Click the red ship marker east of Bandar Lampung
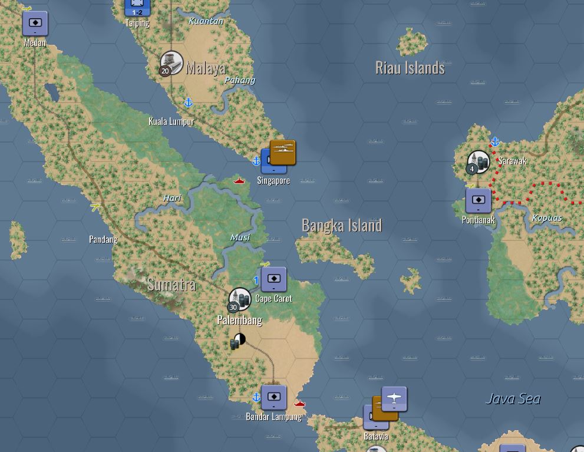This screenshot has width=584, height=452. [x=300, y=403]
